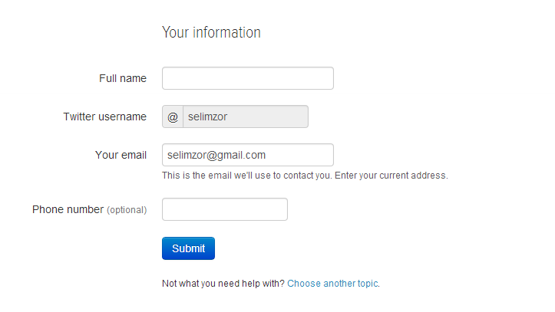Select the Phone number input box

[x=224, y=209]
